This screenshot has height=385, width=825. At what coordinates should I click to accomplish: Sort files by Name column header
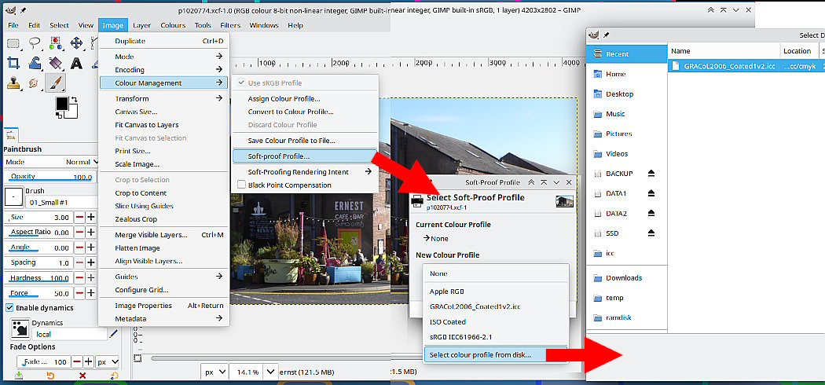pos(724,51)
